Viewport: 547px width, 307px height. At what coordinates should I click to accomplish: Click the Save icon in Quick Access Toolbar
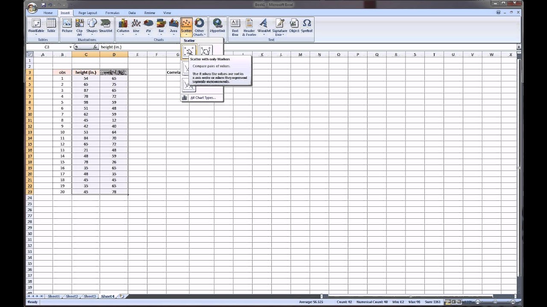[44, 5]
